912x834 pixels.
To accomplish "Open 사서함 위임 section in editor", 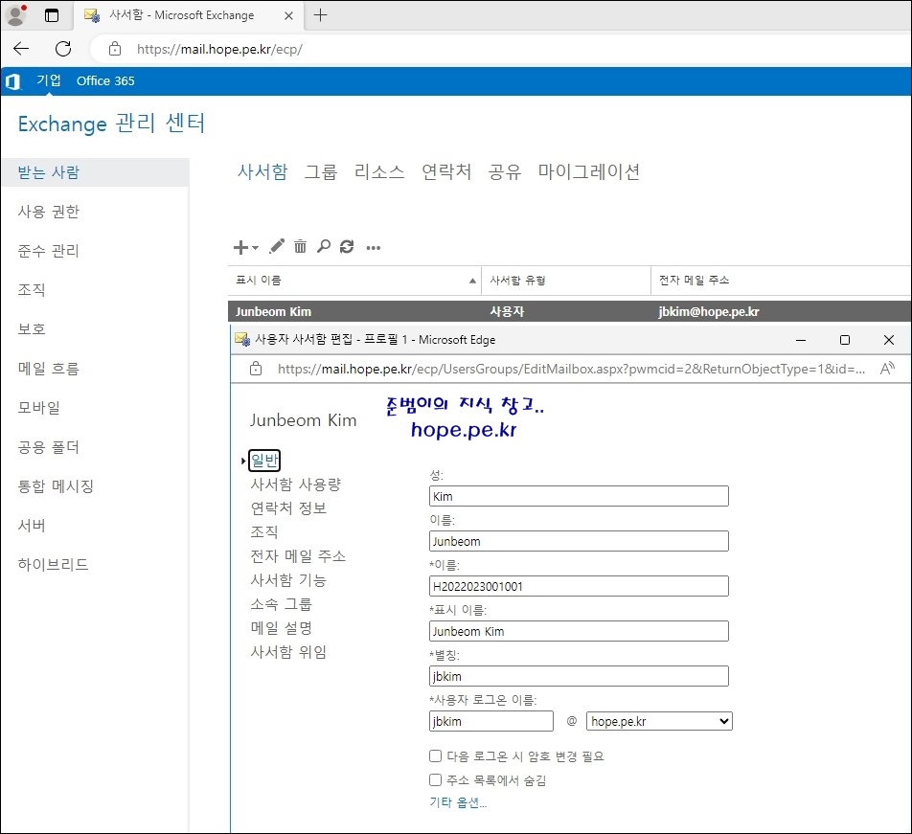I will coord(288,651).
